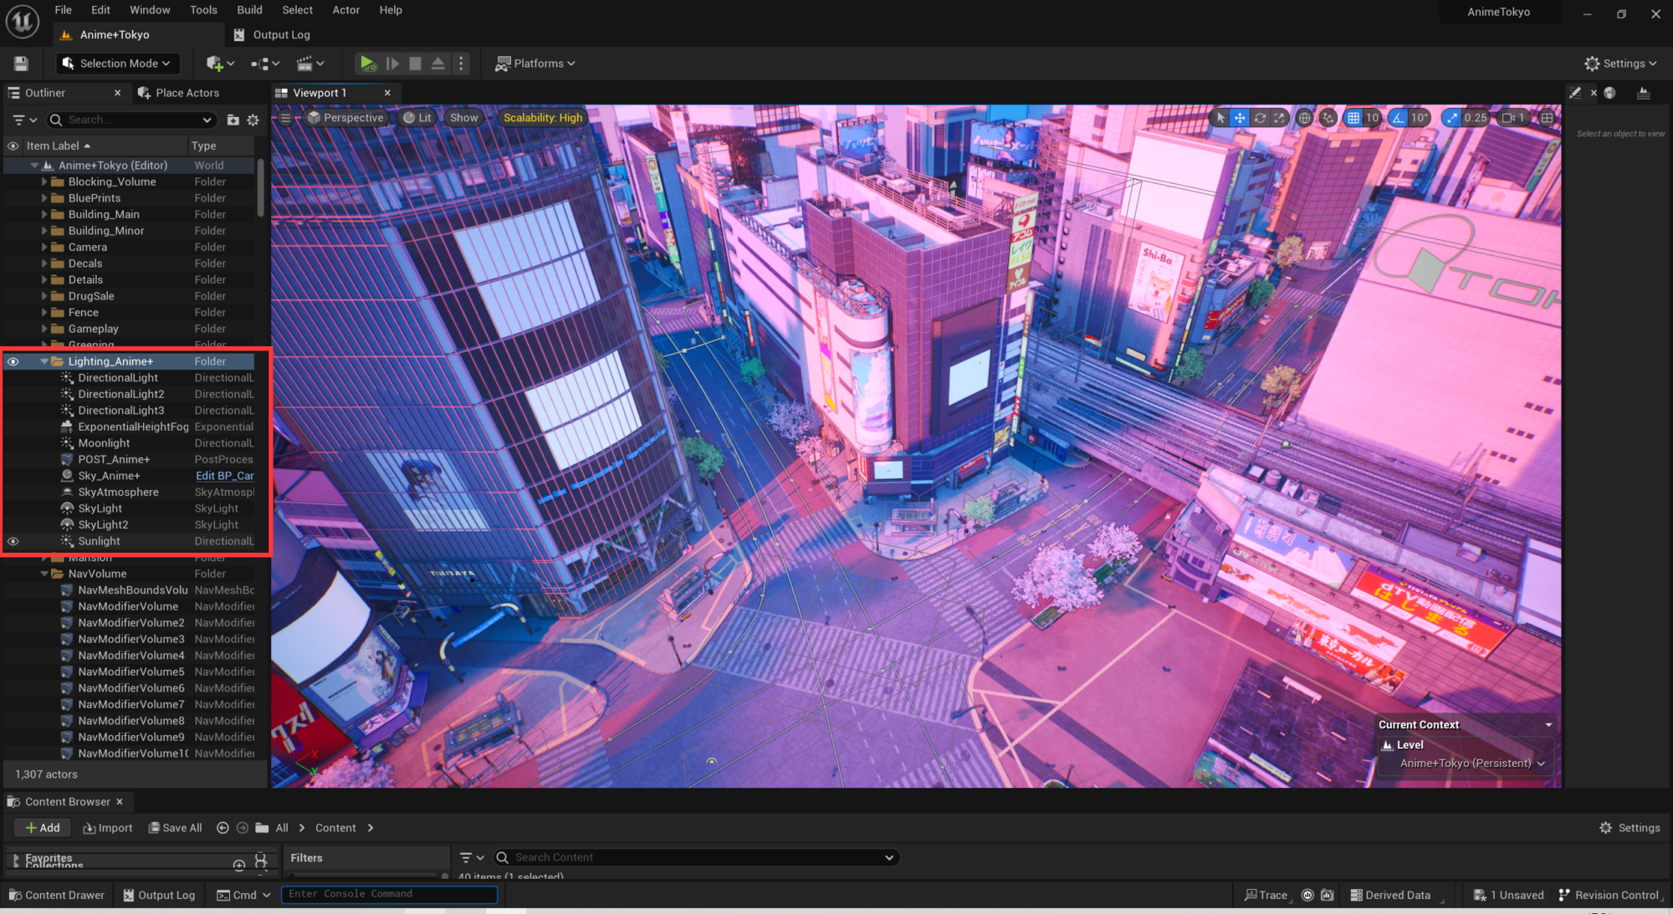The image size is (1673, 914).
Task: Open the Outliner settings gear
Action: point(253,120)
